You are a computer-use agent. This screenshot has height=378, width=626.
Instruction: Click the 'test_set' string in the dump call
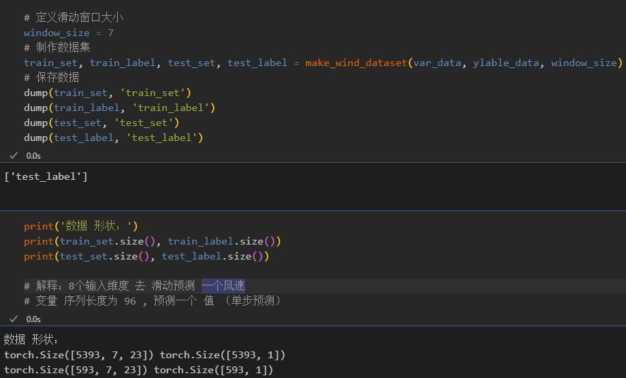(146, 123)
